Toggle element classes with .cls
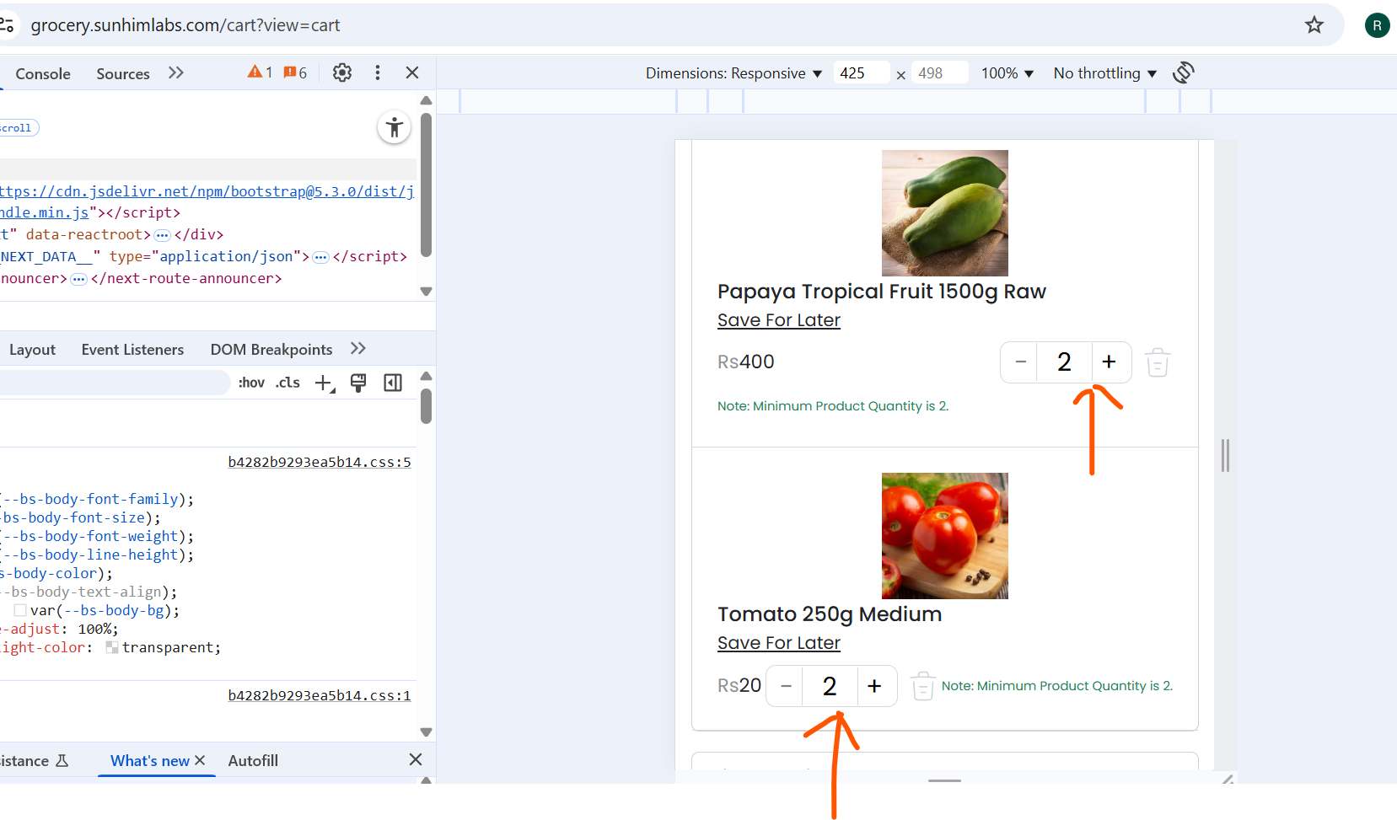The image size is (1397, 820). point(287,383)
